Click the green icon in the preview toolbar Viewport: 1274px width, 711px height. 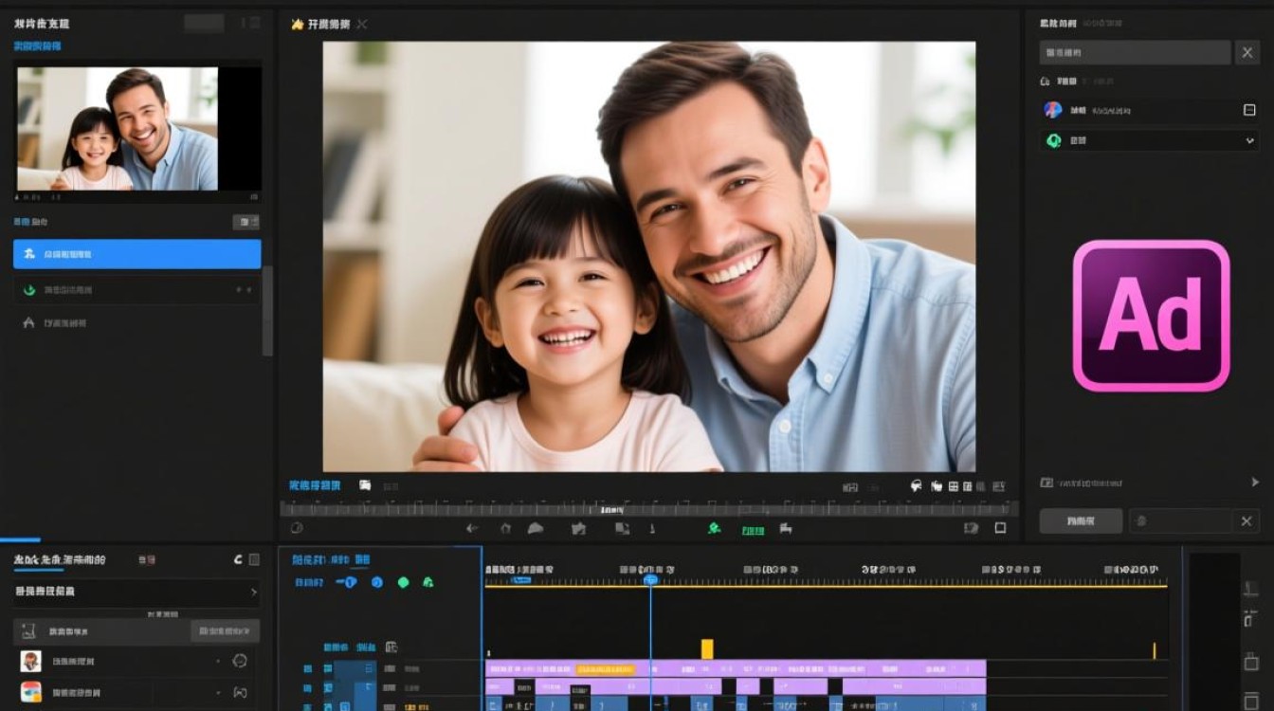(x=715, y=528)
